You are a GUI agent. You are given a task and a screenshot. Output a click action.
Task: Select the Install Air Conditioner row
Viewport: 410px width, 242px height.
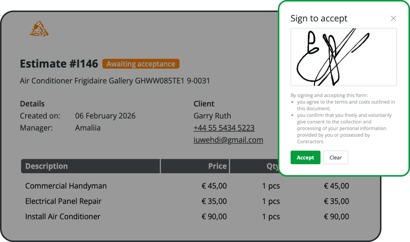[x=63, y=216]
